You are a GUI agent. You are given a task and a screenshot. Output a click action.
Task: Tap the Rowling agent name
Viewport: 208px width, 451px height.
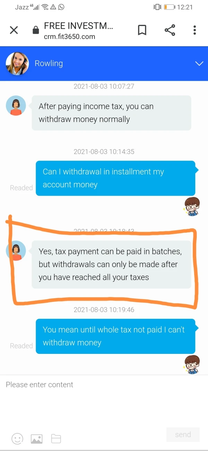tap(49, 63)
